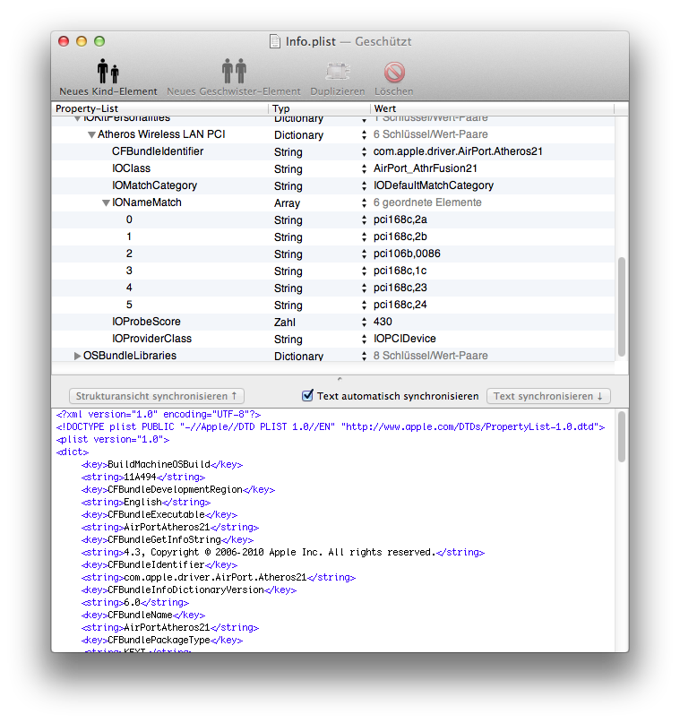Click value pci168c,2b
The width and height of the screenshot is (680, 723).
tap(400, 237)
